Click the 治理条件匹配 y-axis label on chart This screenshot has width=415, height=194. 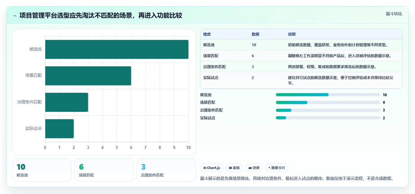click(x=29, y=102)
